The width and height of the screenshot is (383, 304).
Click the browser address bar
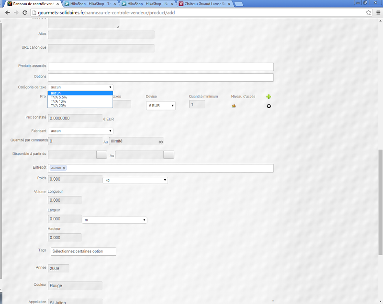point(200,13)
